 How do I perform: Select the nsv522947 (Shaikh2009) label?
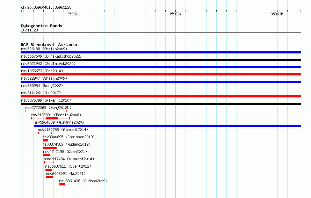coord(44,78)
